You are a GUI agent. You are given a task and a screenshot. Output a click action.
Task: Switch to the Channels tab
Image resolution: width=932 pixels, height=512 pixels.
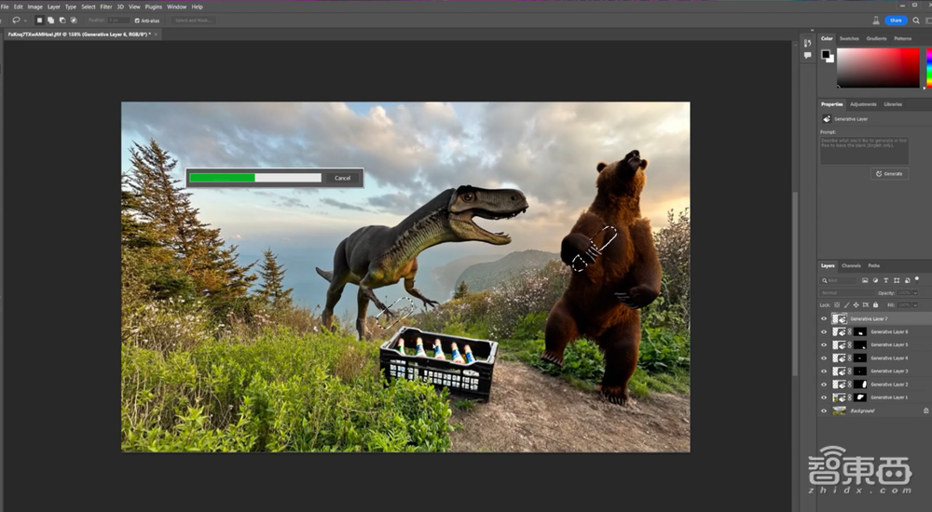[x=851, y=265]
